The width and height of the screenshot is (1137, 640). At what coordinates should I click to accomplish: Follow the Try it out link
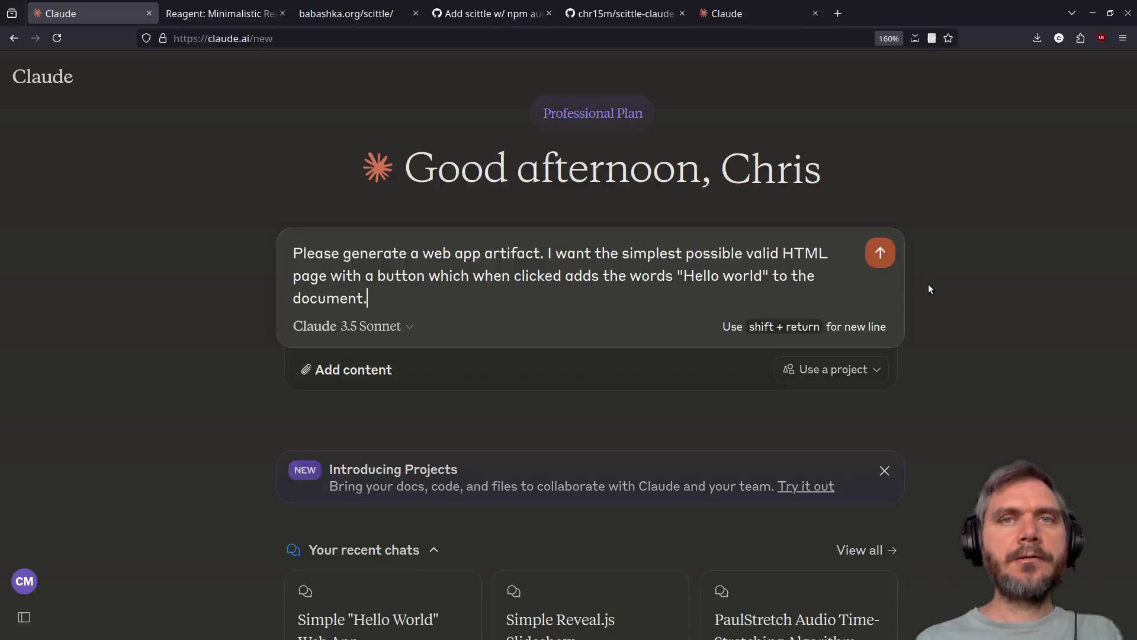coord(805,487)
